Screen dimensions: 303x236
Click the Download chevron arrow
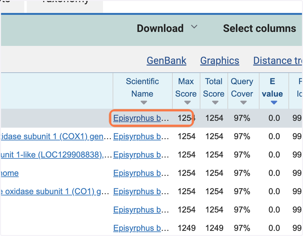[x=194, y=27]
